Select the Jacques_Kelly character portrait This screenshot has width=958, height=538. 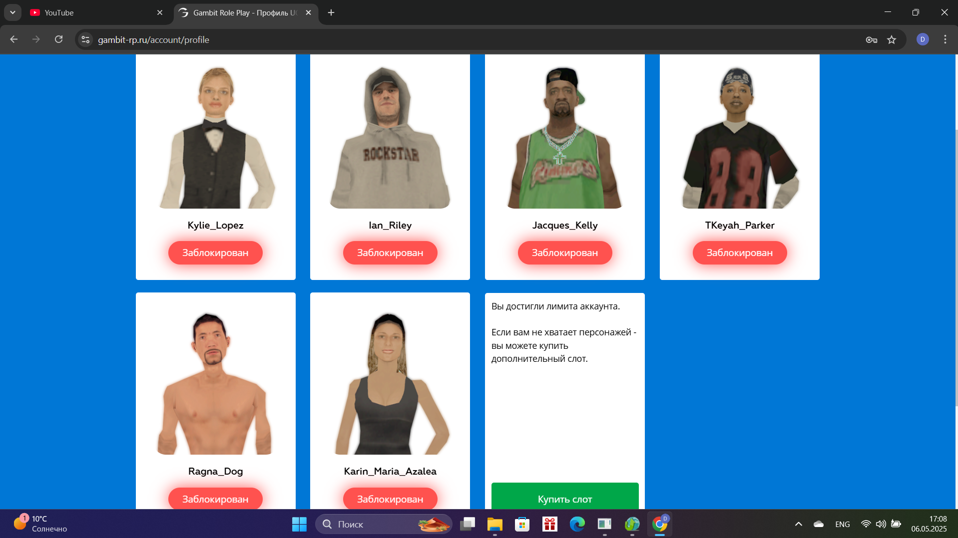click(x=564, y=138)
